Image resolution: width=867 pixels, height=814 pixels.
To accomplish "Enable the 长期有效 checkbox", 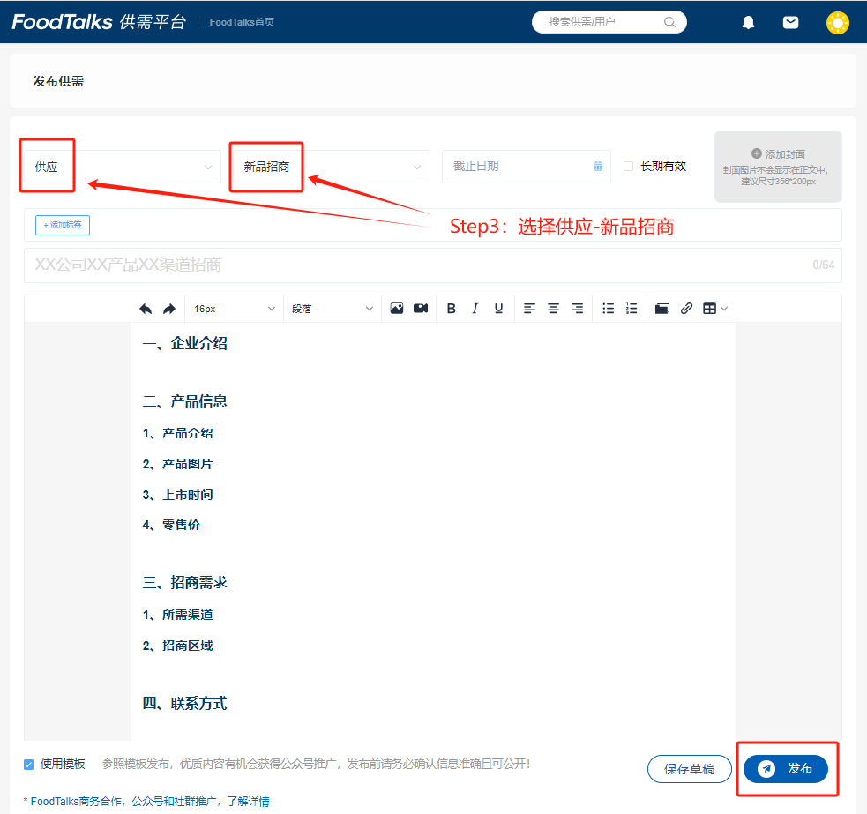I will click(x=629, y=166).
